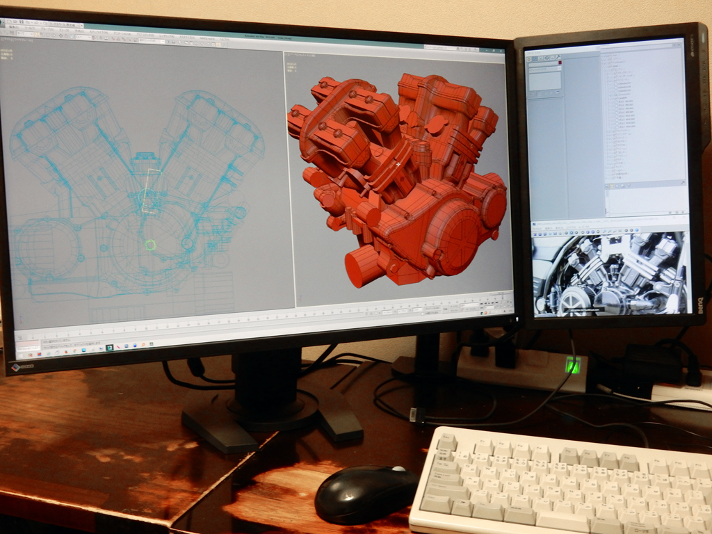The width and height of the screenshot is (712, 534).
Task: Select the Scale tool on main toolbar
Action: coord(72,37)
